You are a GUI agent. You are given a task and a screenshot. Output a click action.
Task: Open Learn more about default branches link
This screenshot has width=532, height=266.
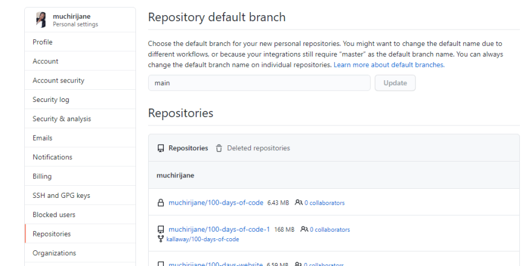(x=389, y=65)
